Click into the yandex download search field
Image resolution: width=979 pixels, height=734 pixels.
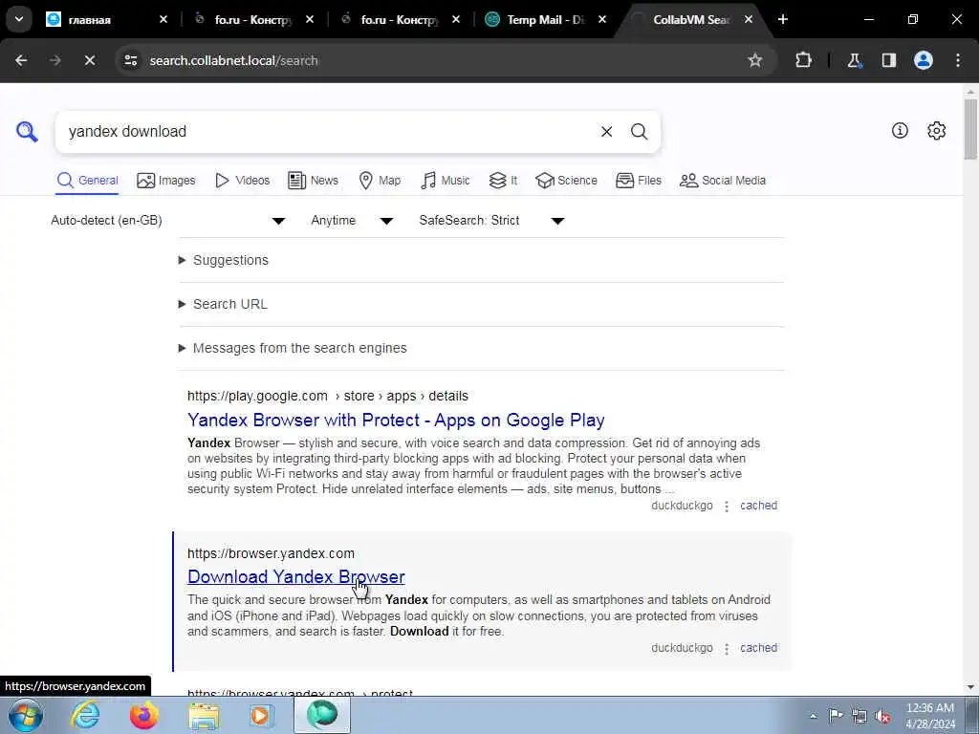coord(325,132)
